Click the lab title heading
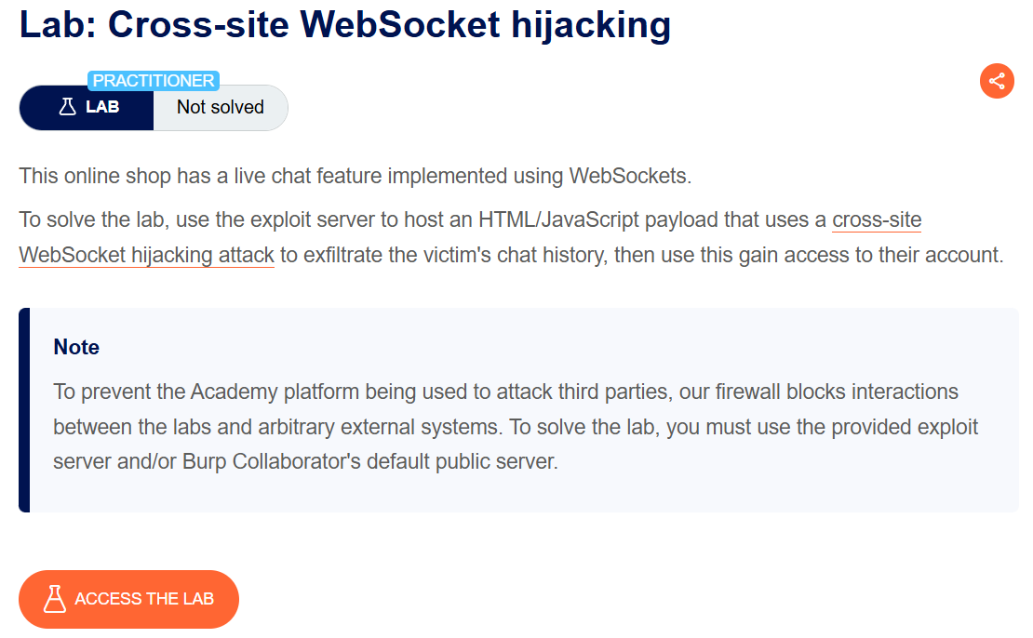 point(345,24)
